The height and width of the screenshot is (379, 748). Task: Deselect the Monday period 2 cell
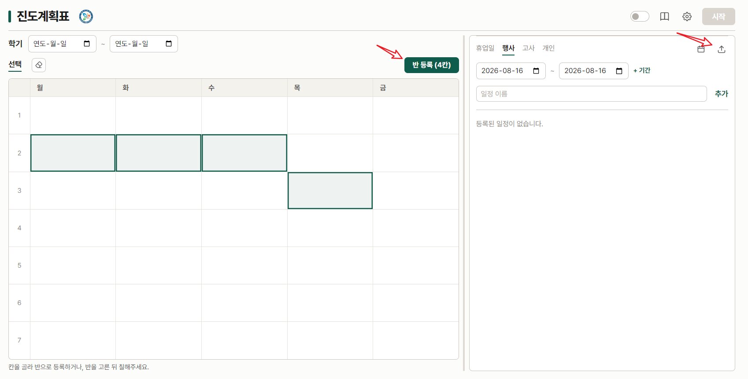(x=73, y=153)
